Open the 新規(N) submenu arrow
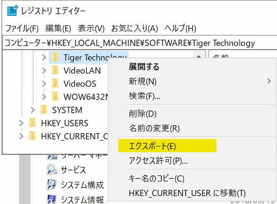The width and height of the screenshot is (277, 204). click(x=269, y=81)
